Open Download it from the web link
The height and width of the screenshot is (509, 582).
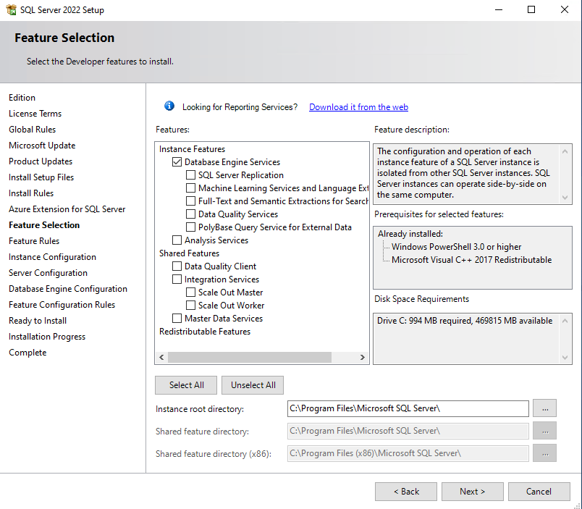pyautogui.click(x=358, y=107)
